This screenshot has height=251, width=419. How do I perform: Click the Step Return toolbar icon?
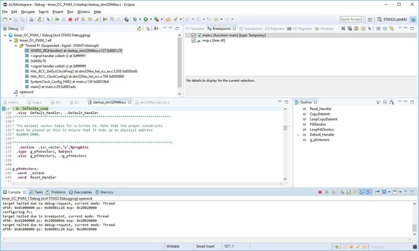(x=96, y=19)
